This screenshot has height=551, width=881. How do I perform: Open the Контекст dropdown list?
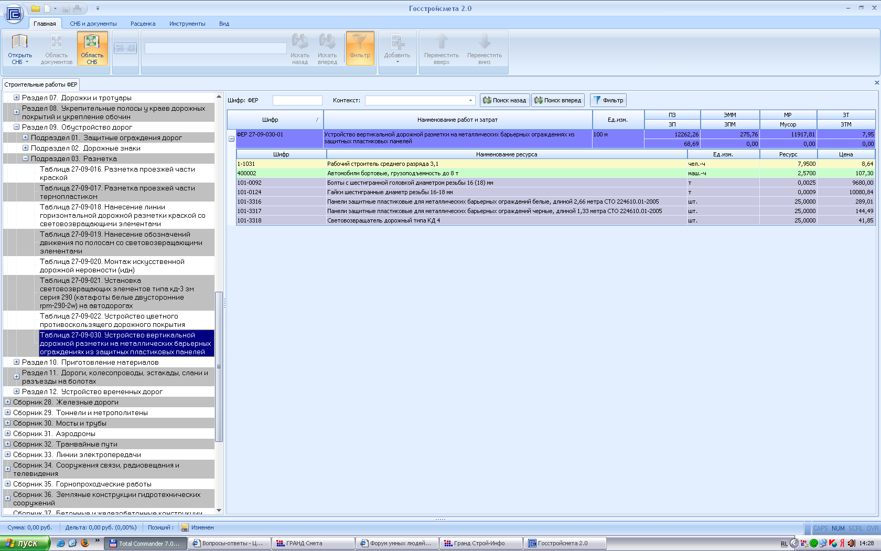click(x=470, y=100)
